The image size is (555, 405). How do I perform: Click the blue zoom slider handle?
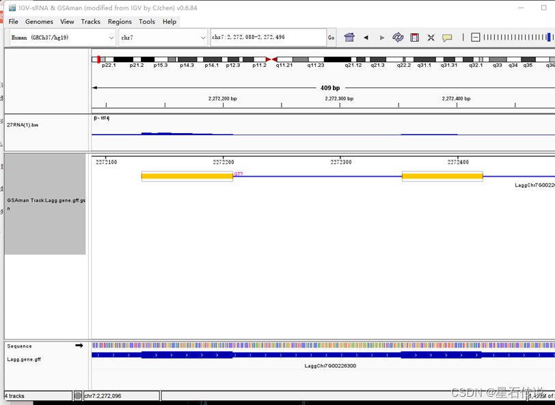pos(549,37)
